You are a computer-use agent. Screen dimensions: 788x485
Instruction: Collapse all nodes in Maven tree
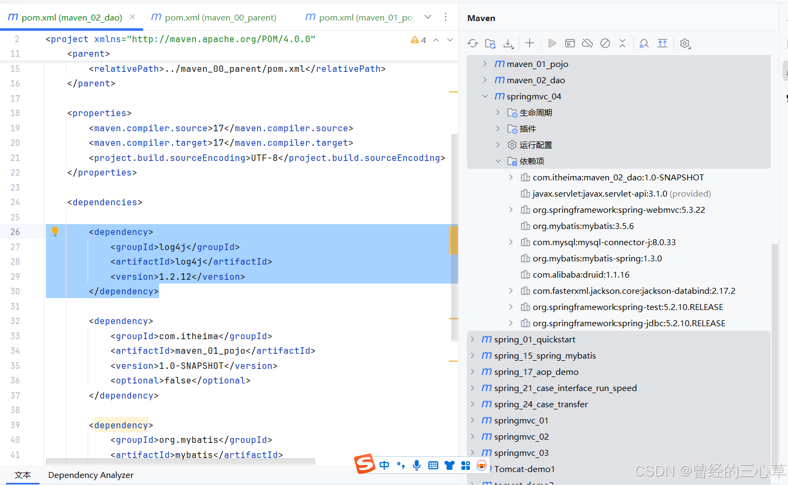623,43
